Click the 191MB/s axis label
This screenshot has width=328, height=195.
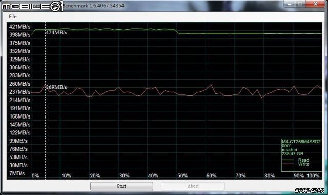click(19, 108)
